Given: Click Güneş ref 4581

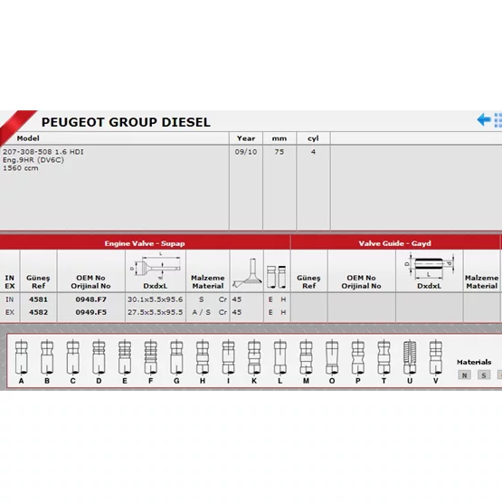Looking at the screenshot, I should 38,299.
